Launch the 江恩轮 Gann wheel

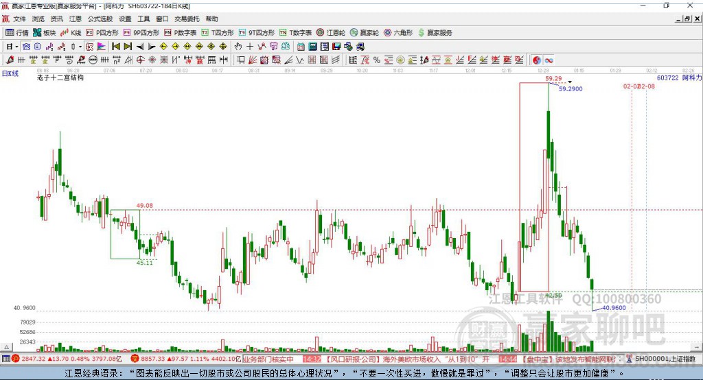pos(331,33)
